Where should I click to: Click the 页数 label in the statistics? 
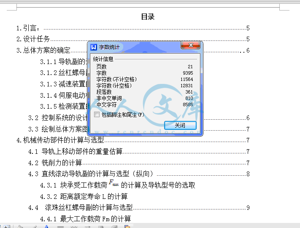(101, 67)
